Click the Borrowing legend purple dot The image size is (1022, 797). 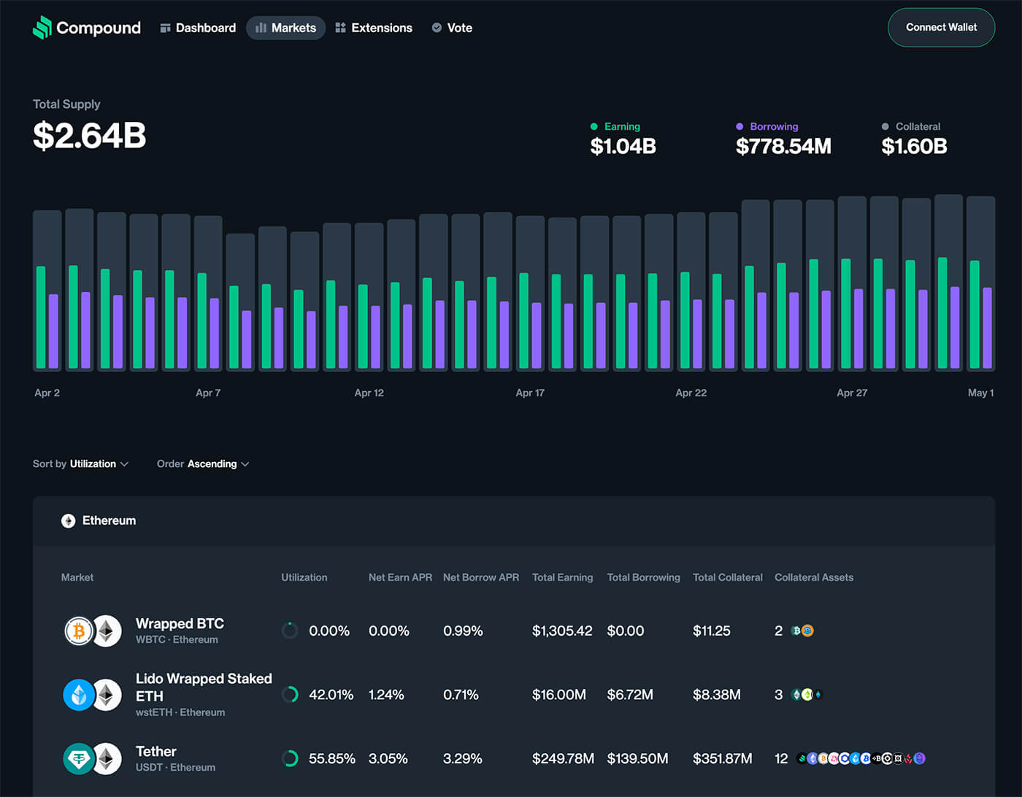739,127
